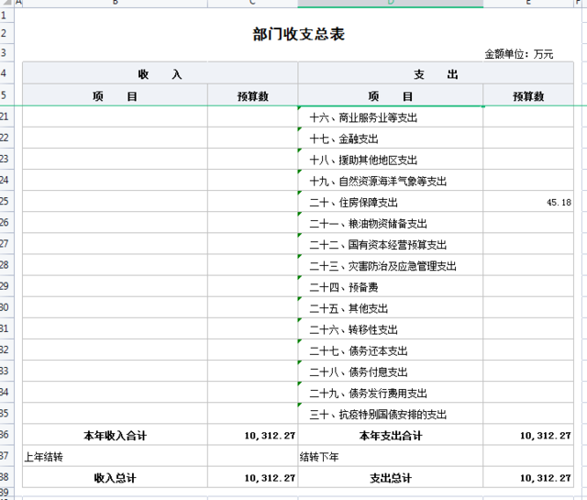Select the 收入 merged header cell
The height and width of the screenshot is (500, 587).
160,74
